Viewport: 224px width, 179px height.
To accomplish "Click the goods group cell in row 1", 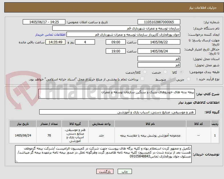I will [x=75, y=135].
